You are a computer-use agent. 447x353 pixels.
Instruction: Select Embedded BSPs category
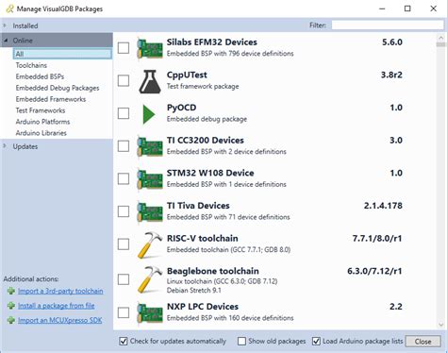pos(40,76)
